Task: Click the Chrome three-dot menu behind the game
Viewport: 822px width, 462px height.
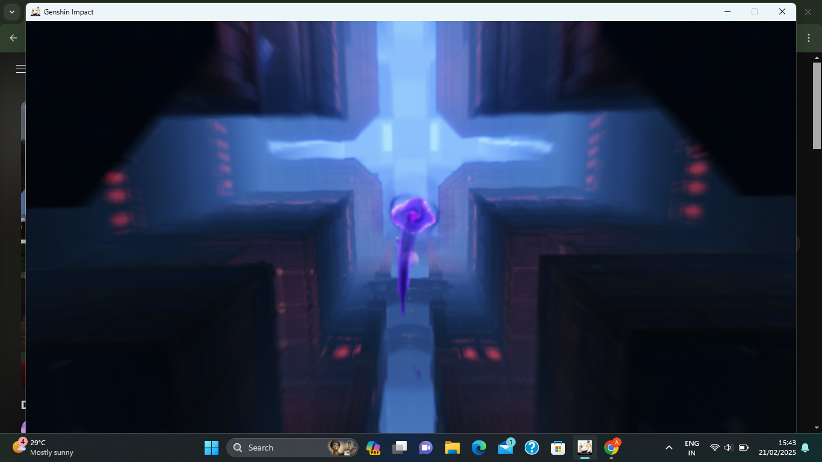Action: pos(808,37)
